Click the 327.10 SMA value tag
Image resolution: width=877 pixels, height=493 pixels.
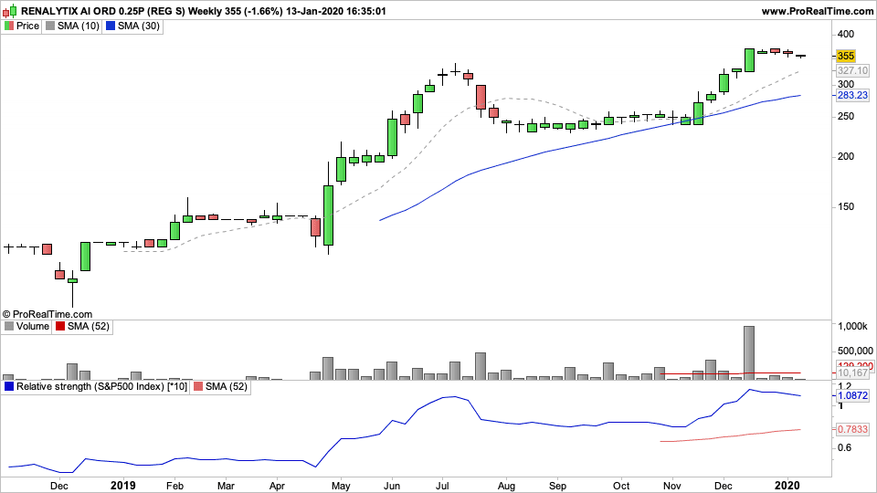pos(852,70)
